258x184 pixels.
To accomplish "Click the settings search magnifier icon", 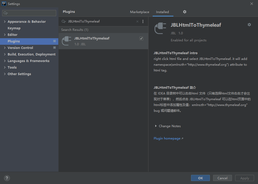I will click(6, 13).
